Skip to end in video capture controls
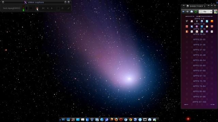Screen dimensions: 218x122 pyautogui.click(x=43, y=8)
